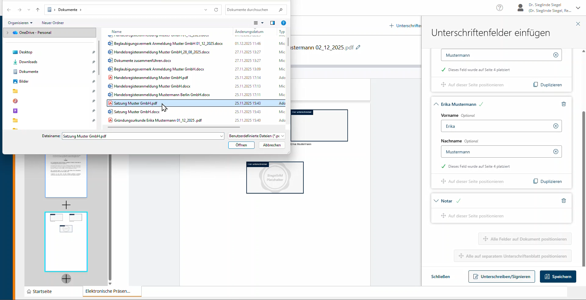Switch to the Startseite tab
Screen dimensions: 586x300
coord(39,291)
